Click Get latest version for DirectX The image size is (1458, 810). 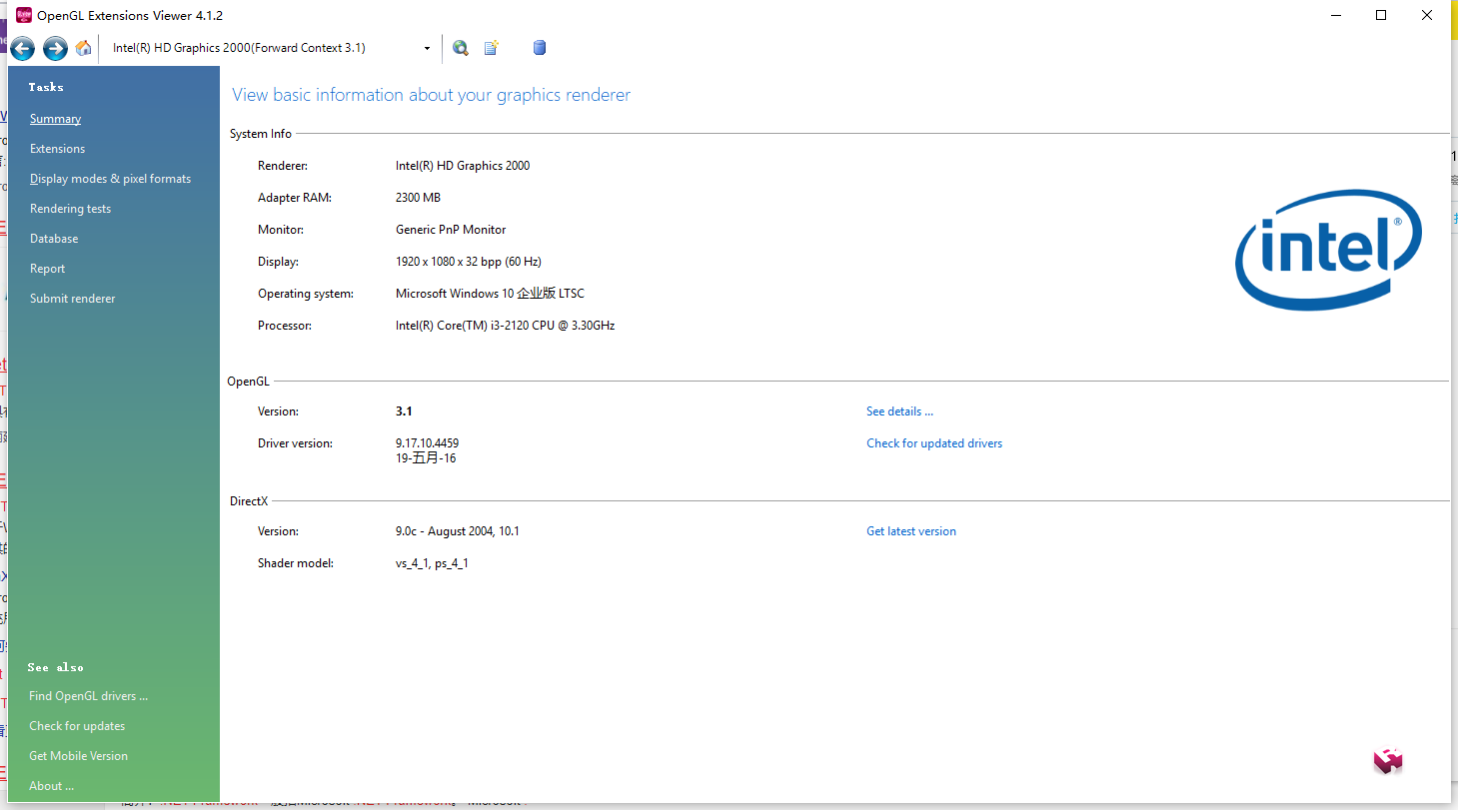910,530
